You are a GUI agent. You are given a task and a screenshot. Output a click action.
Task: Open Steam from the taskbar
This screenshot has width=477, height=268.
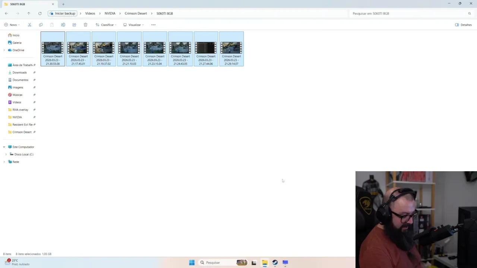click(275, 262)
